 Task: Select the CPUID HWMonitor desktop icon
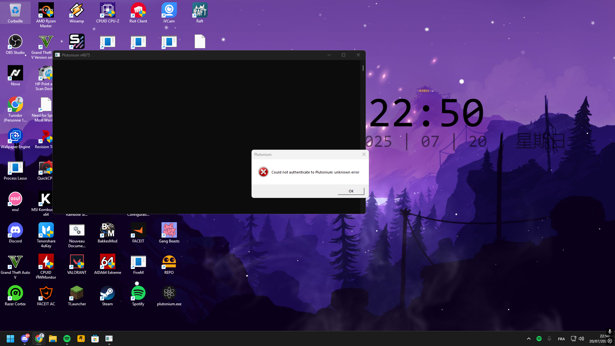pos(46,267)
